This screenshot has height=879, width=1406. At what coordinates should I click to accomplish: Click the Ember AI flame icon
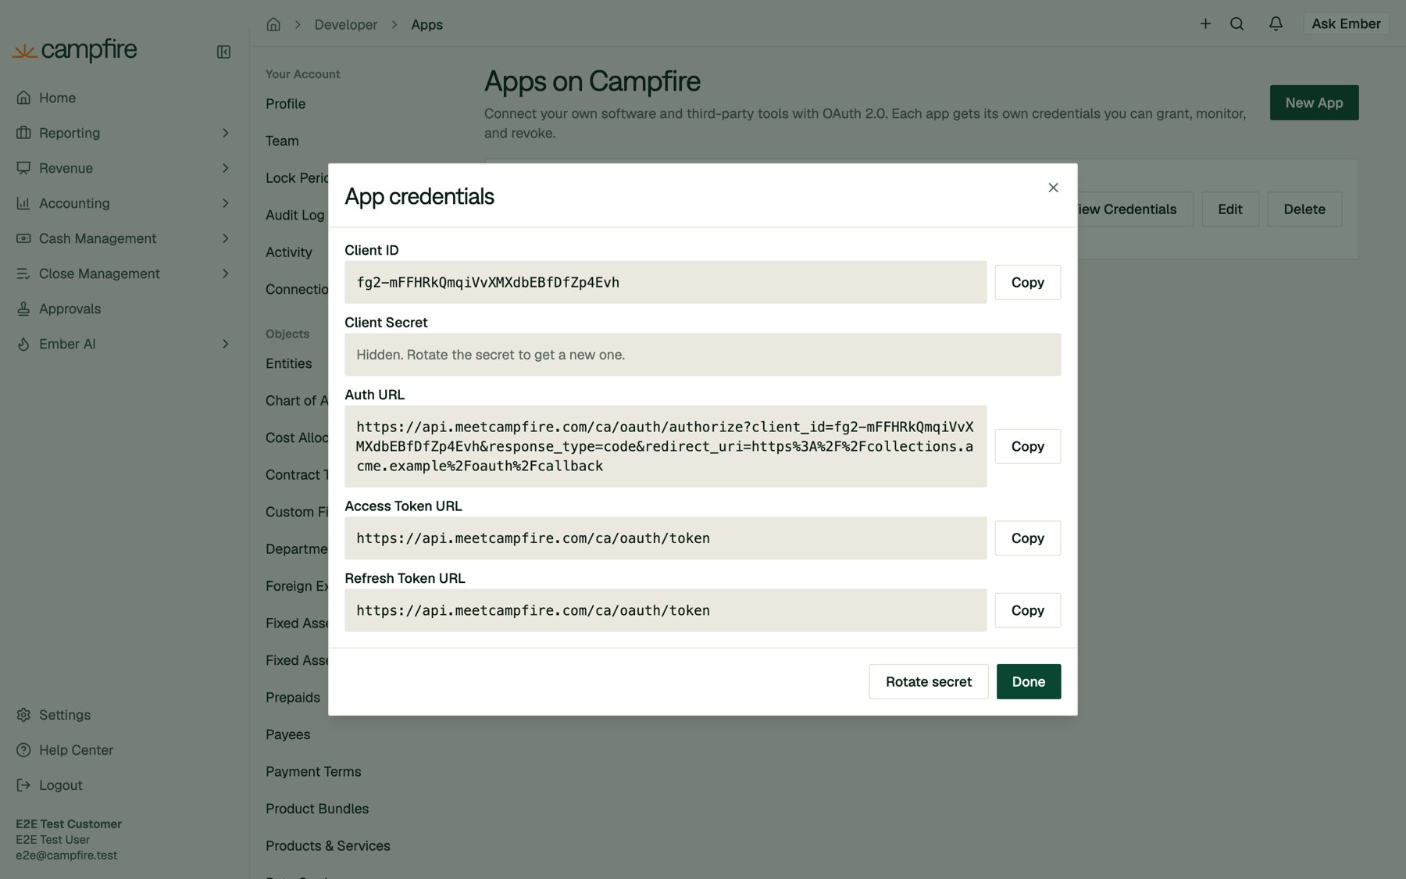[23, 344]
